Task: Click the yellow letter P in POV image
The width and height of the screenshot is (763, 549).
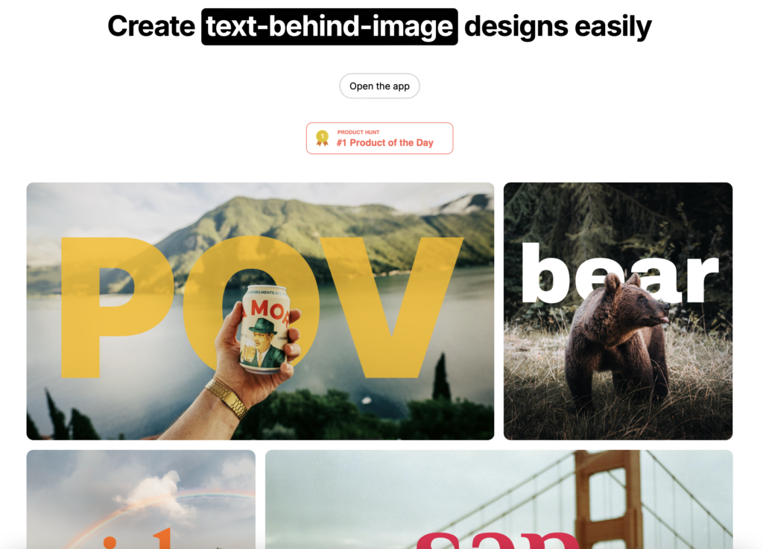Action: (x=117, y=308)
